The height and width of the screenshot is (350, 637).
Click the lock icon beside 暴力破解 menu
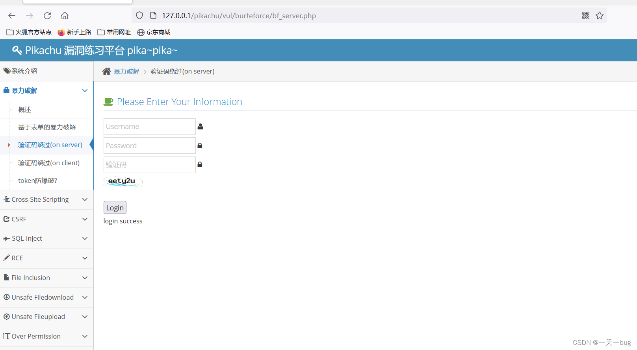click(6, 90)
